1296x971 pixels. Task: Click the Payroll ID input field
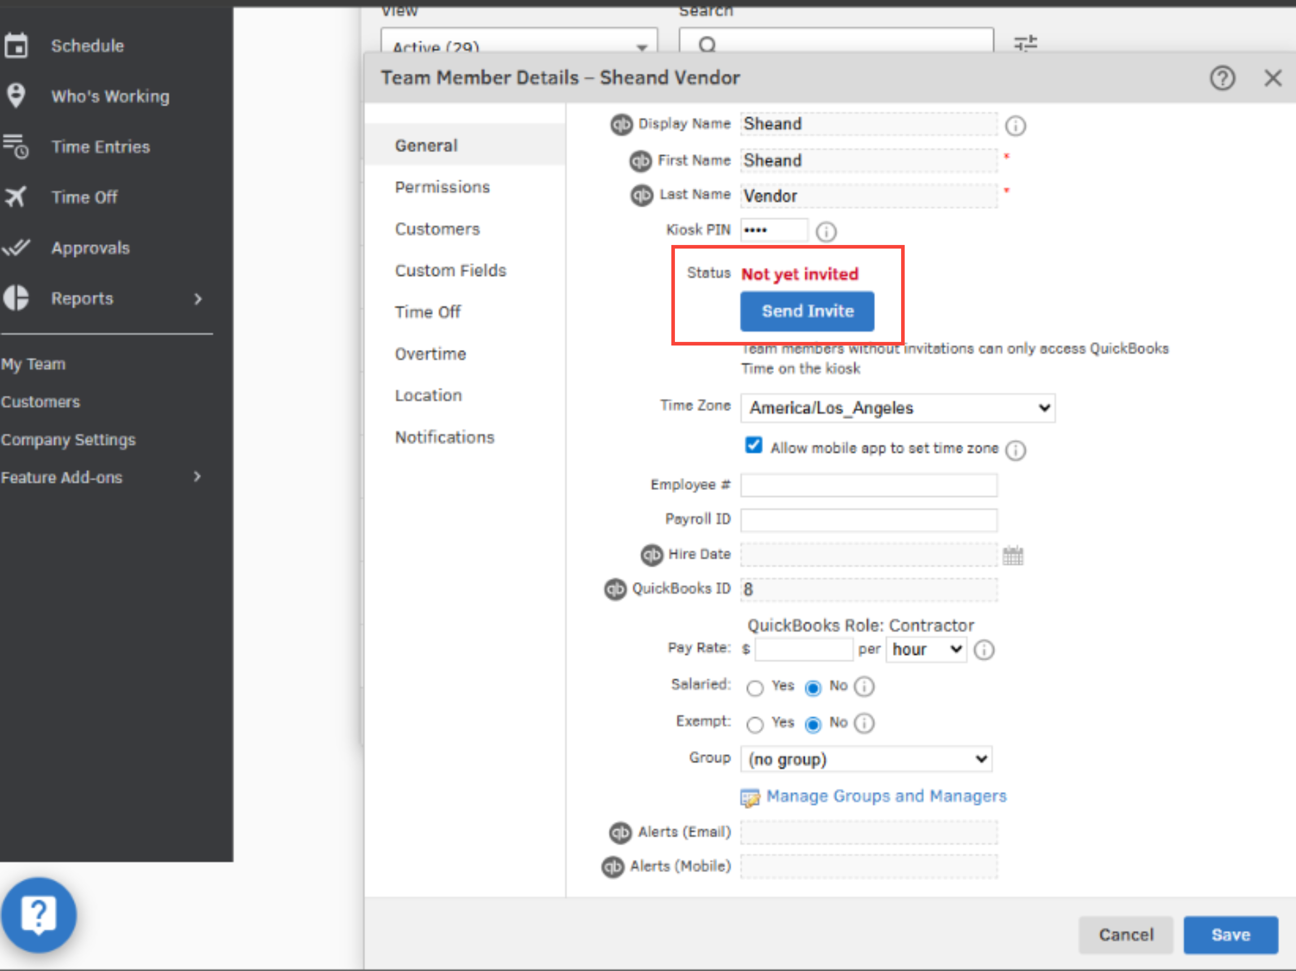click(x=869, y=520)
